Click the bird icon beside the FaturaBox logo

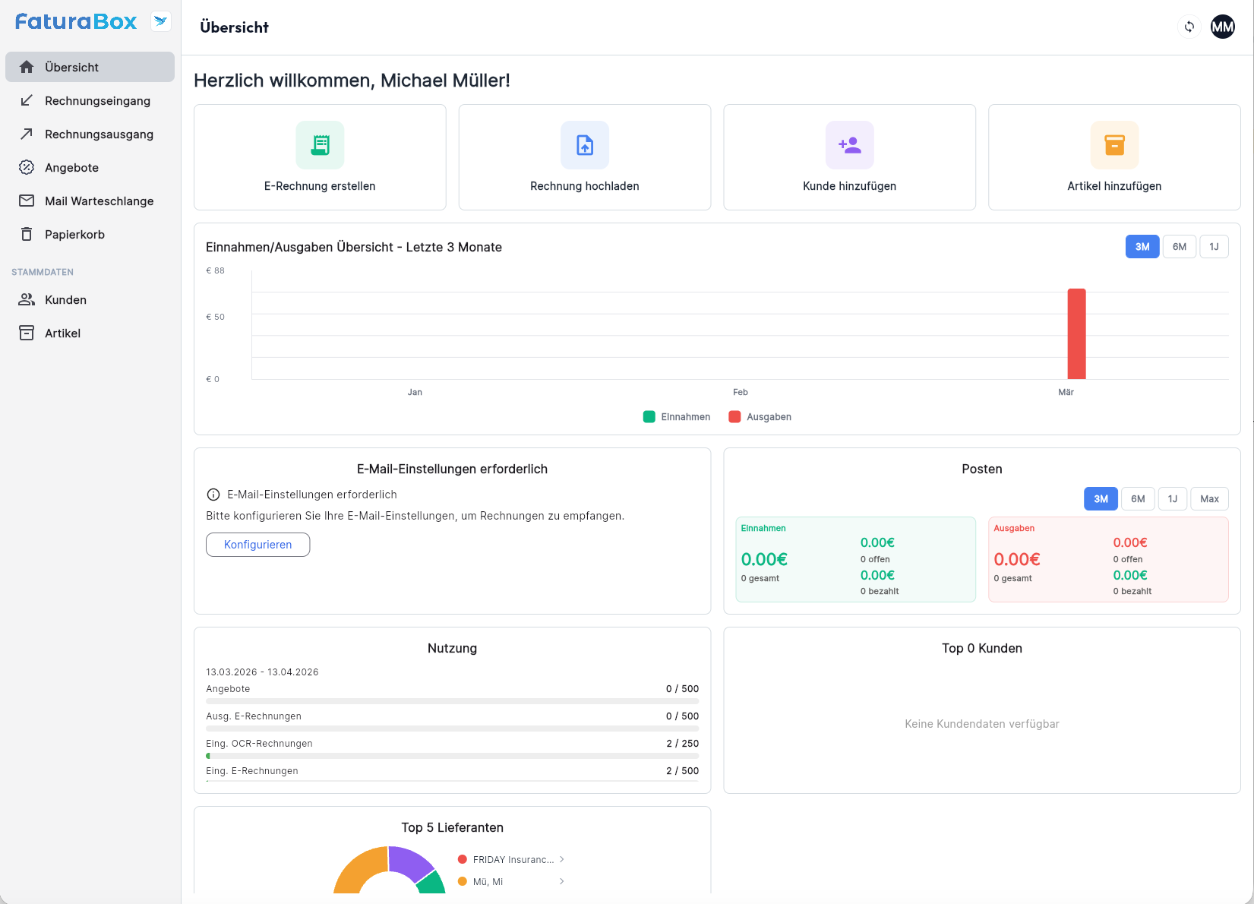160,21
